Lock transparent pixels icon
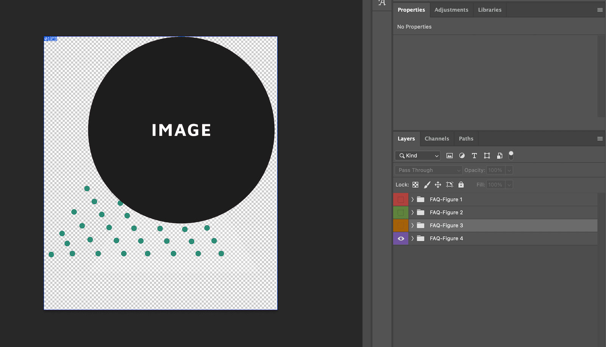 tap(415, 185)
